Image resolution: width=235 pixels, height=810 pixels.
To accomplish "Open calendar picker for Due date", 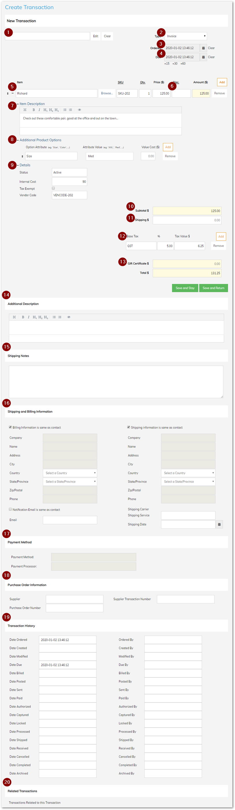I will point(203,57).
